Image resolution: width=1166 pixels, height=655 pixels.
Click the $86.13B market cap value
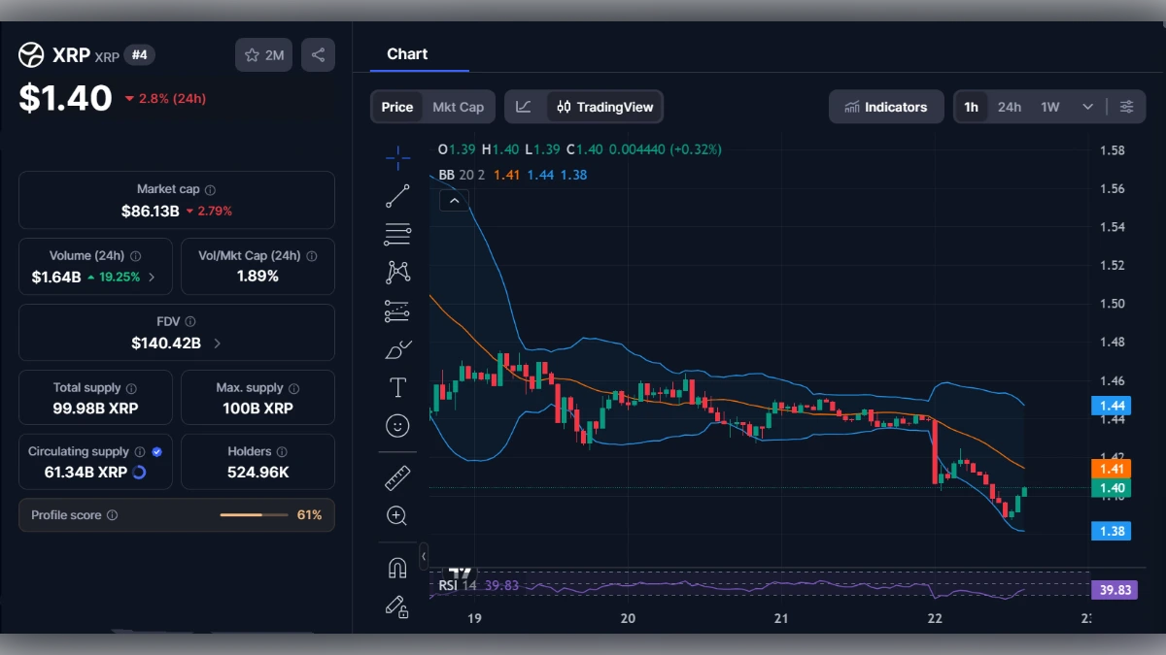pyautogui.click(x=150, y=211)
